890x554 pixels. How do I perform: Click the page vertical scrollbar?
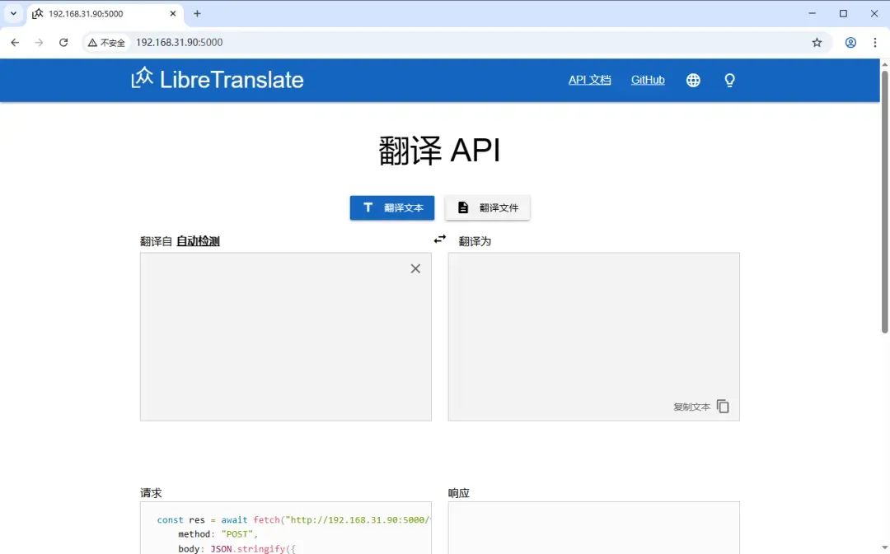click(x=884, y=202)
